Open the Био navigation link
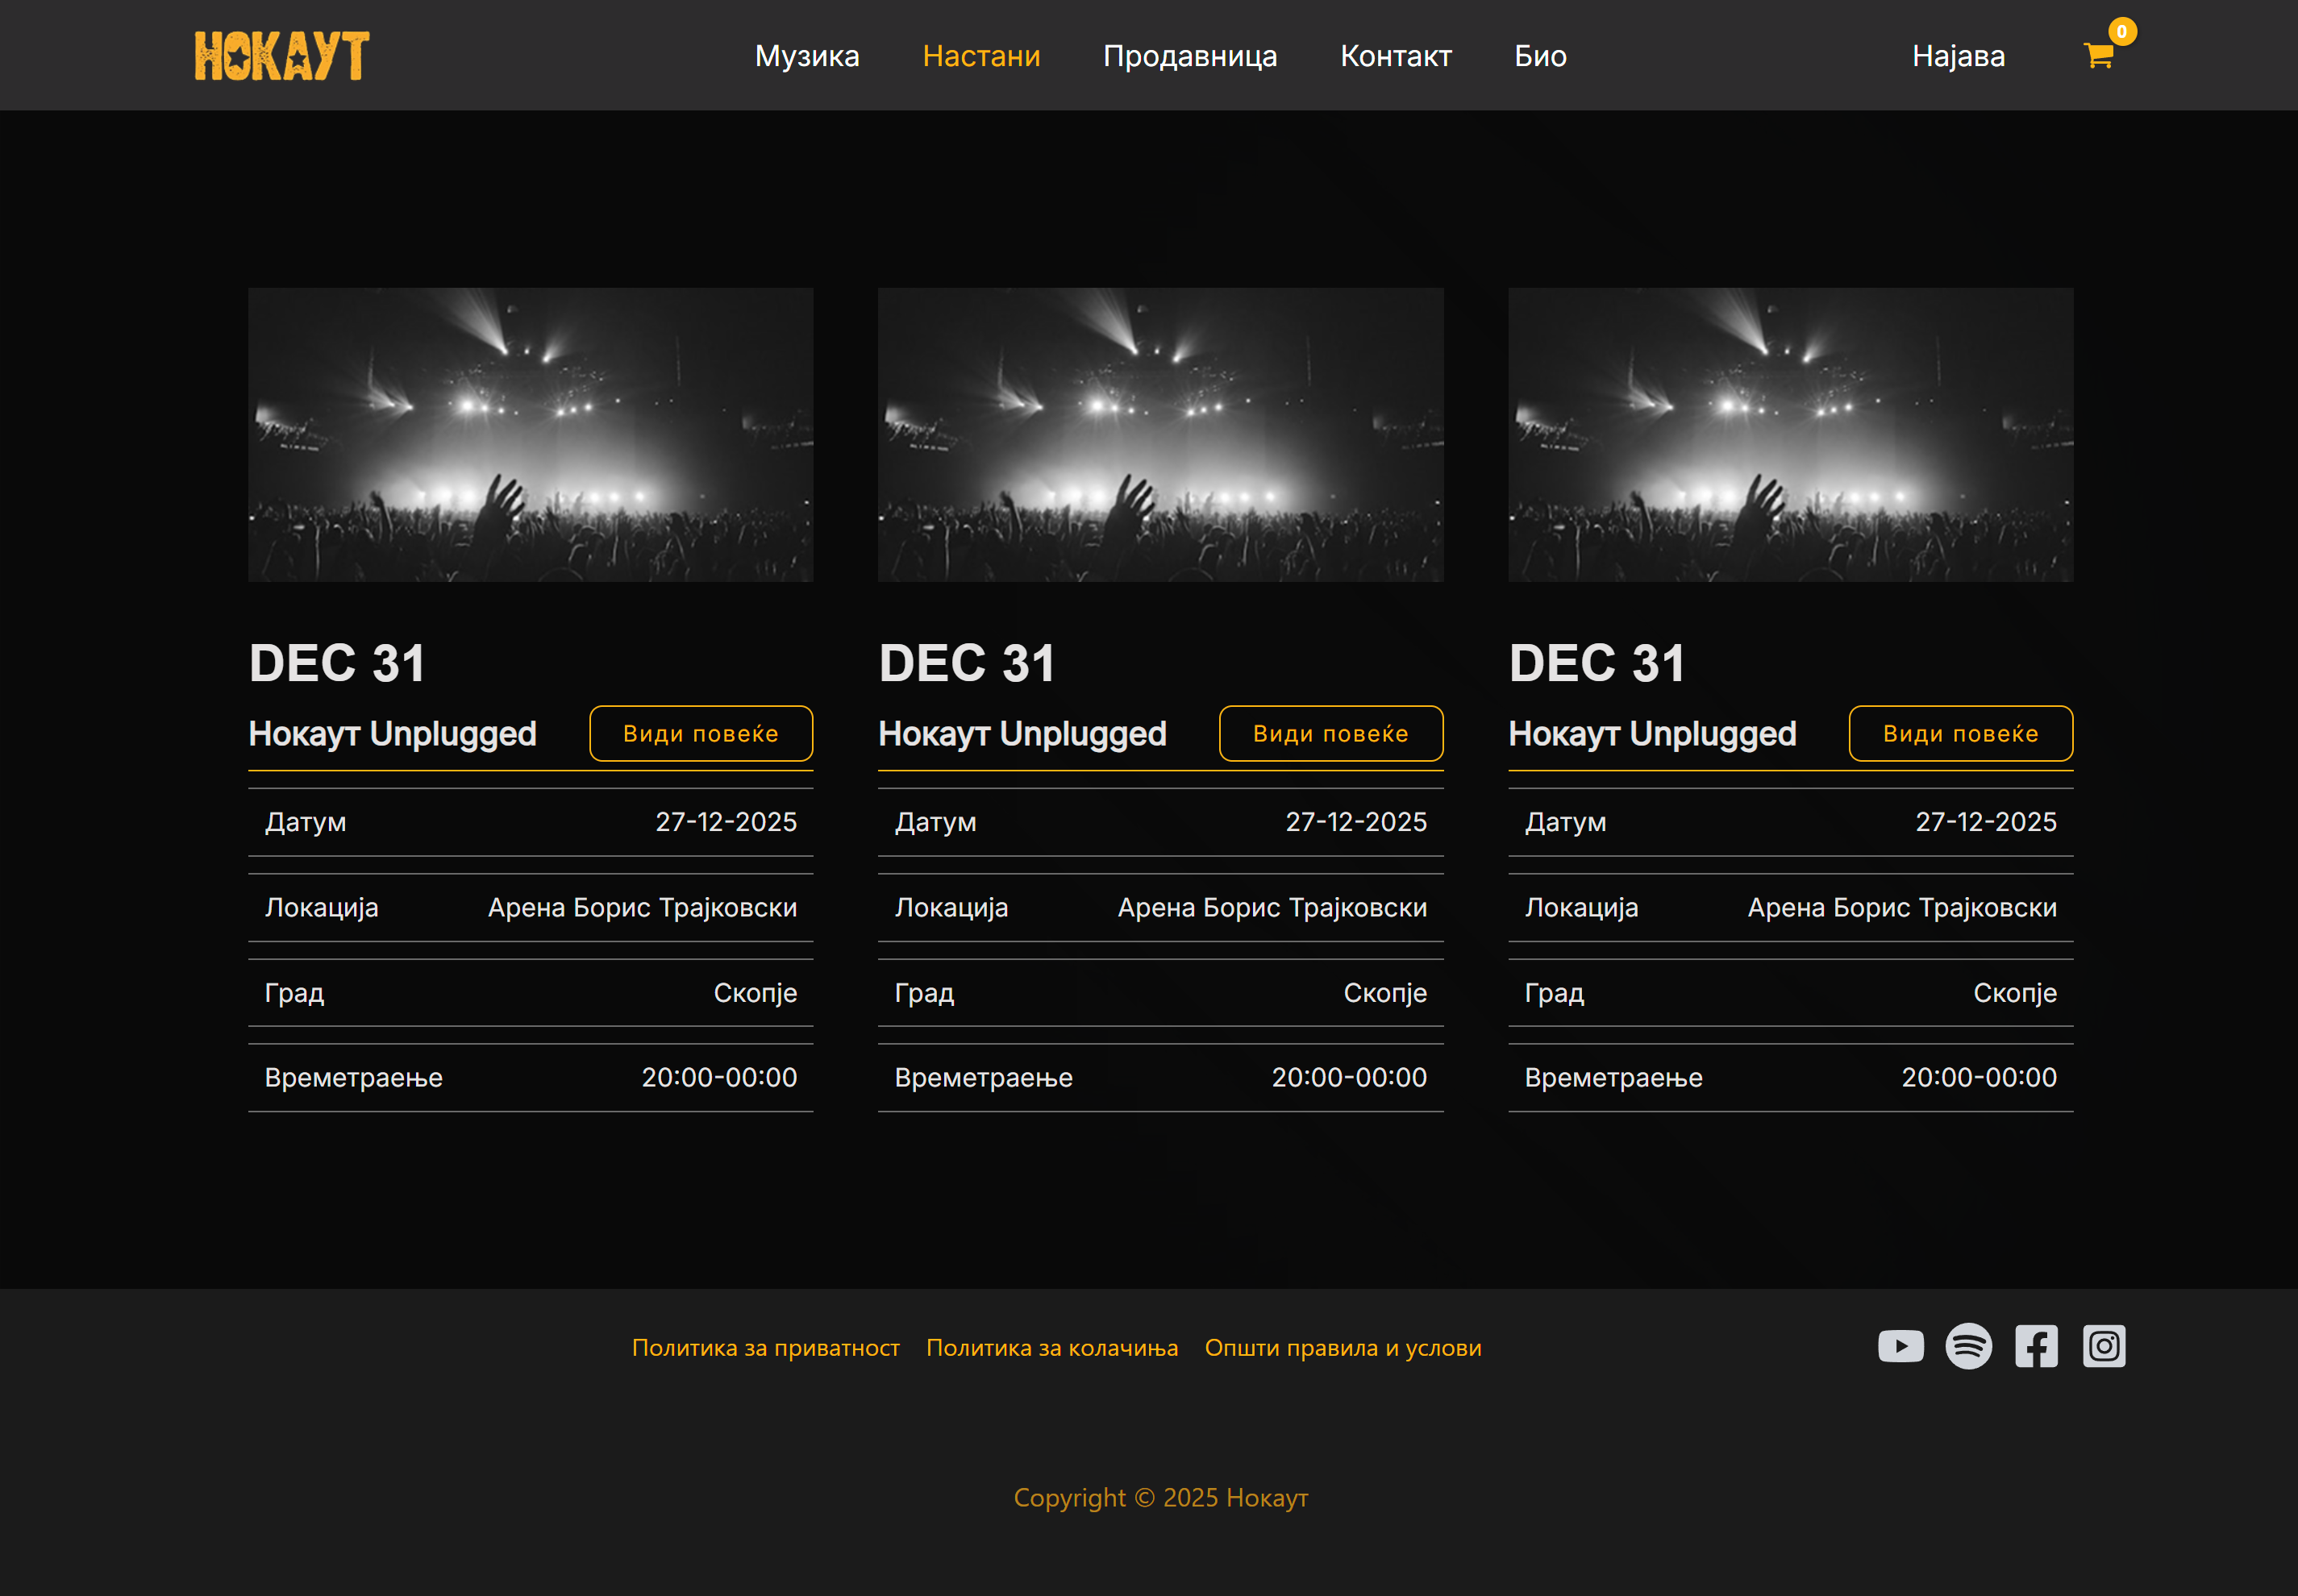The width and height of the screenshot is (2298, 1596). 1540,56
